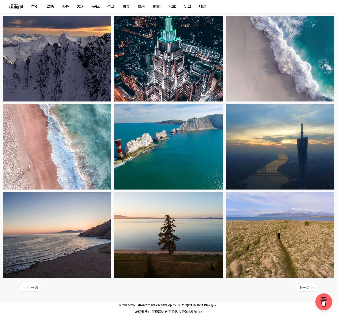The height and width of the screenshot is (315, 337).
Task: Visit the 奇趣网站 friend link
Action: (158, 312)
